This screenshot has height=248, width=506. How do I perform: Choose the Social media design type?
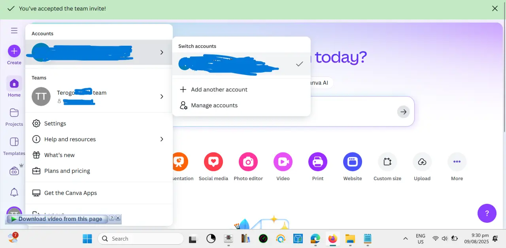213,162
